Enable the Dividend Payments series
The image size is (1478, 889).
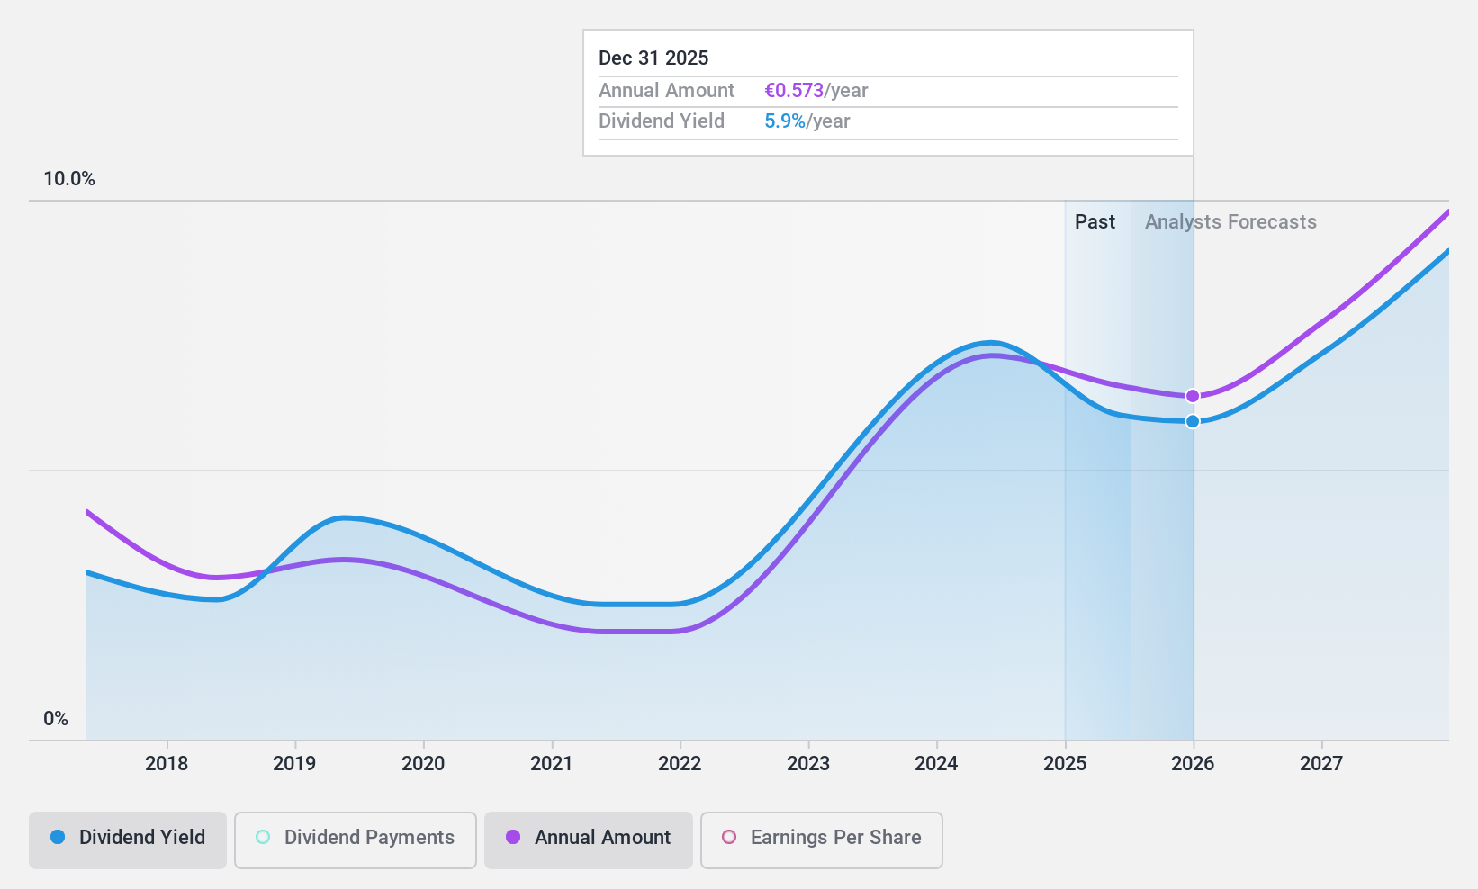click(x=356, y=840)
